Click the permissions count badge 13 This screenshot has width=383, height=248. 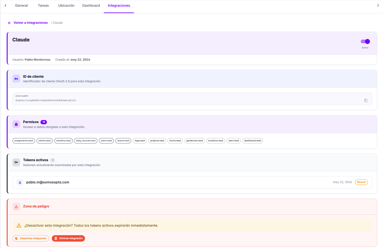pos(44,122)
